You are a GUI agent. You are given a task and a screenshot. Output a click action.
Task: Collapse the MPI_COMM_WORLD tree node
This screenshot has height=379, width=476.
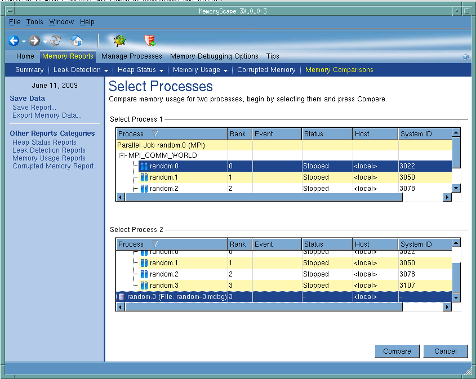tap(122, 155)
